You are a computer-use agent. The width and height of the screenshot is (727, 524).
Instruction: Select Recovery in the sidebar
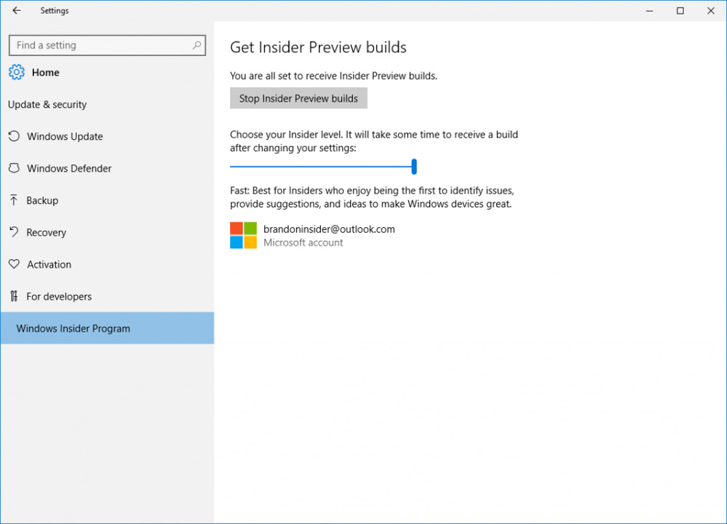tap(49, 232)
